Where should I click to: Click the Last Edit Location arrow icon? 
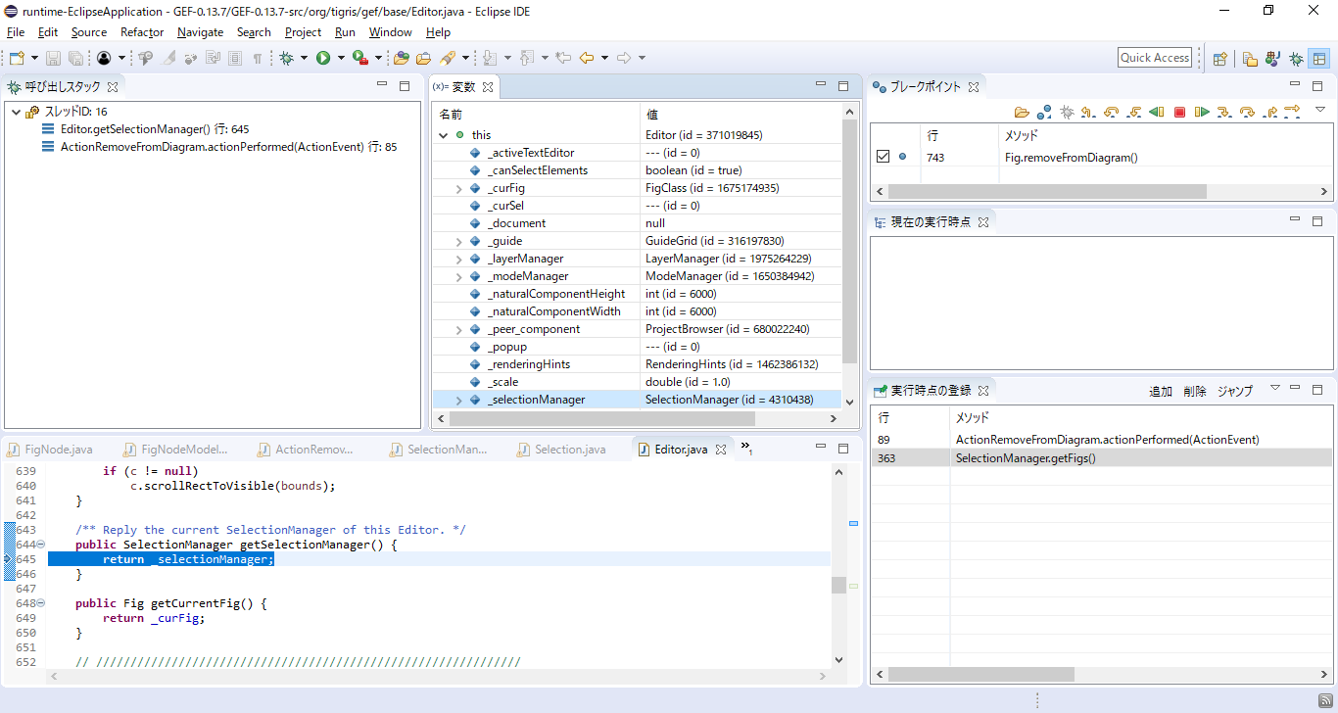click(x=563, y=58)
